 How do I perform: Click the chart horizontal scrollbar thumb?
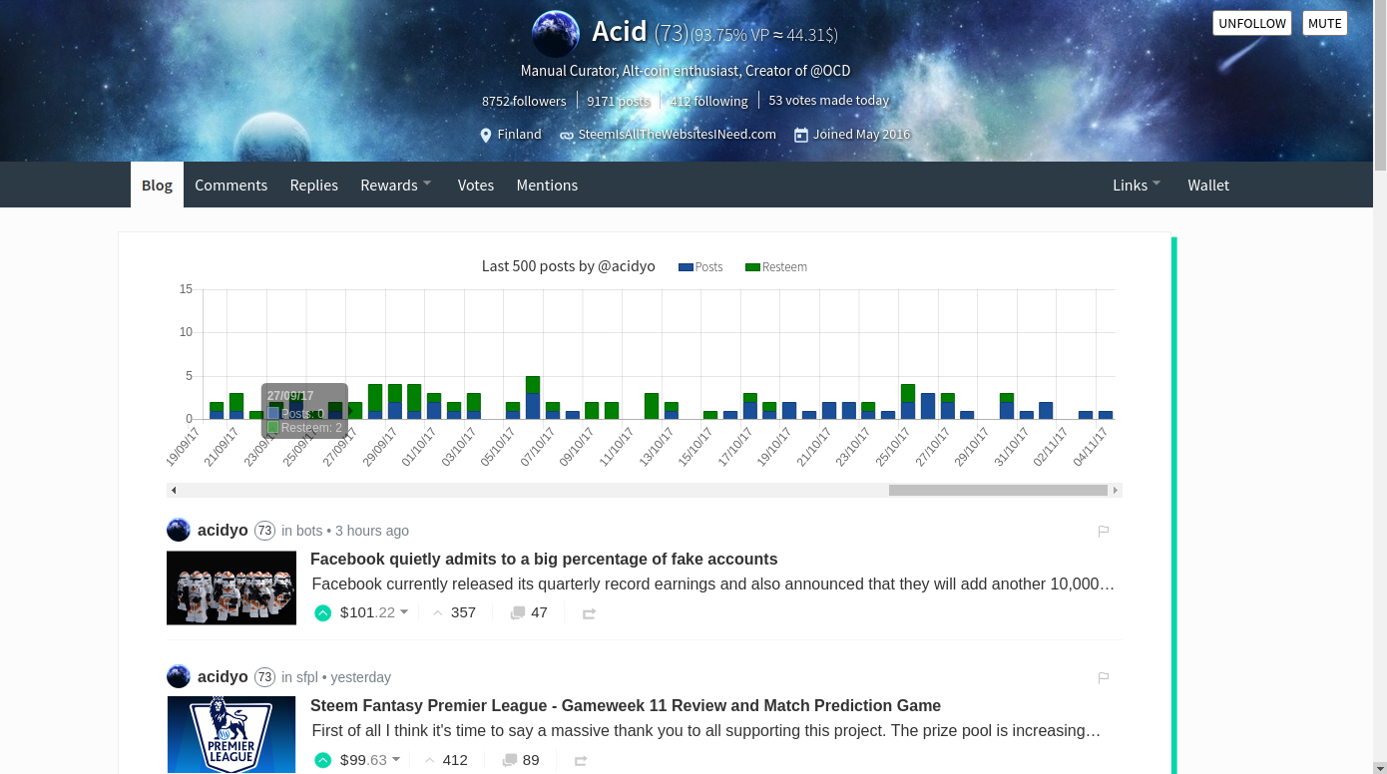[998, 490]
